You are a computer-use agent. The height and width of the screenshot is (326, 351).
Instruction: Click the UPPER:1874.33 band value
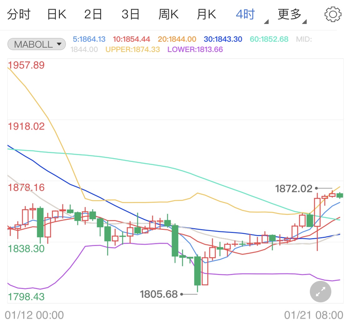pos(133,50)
